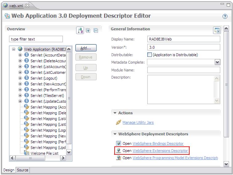Click the WebSphere Bindings Descriptor icon

click(x=118, y=143)
